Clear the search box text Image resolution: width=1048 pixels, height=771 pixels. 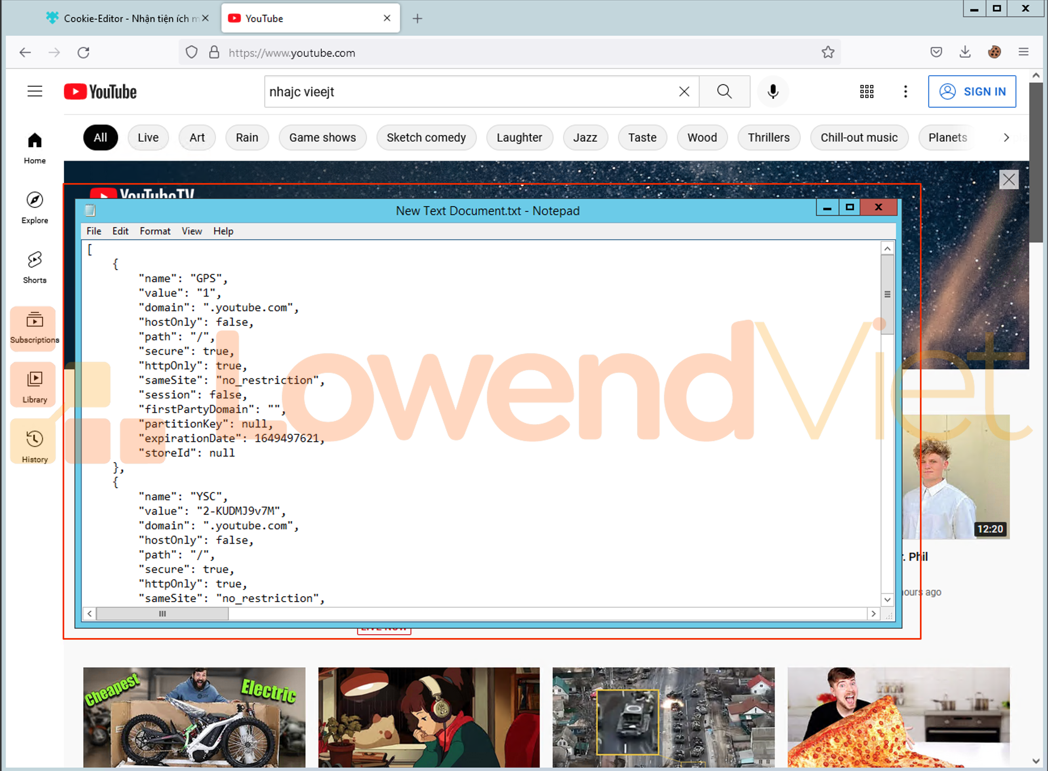coord(684,91)
